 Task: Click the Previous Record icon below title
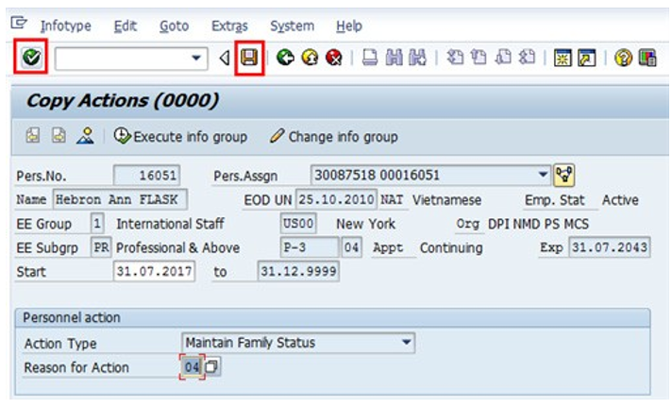pyautogui.click(x=33, y=136)
